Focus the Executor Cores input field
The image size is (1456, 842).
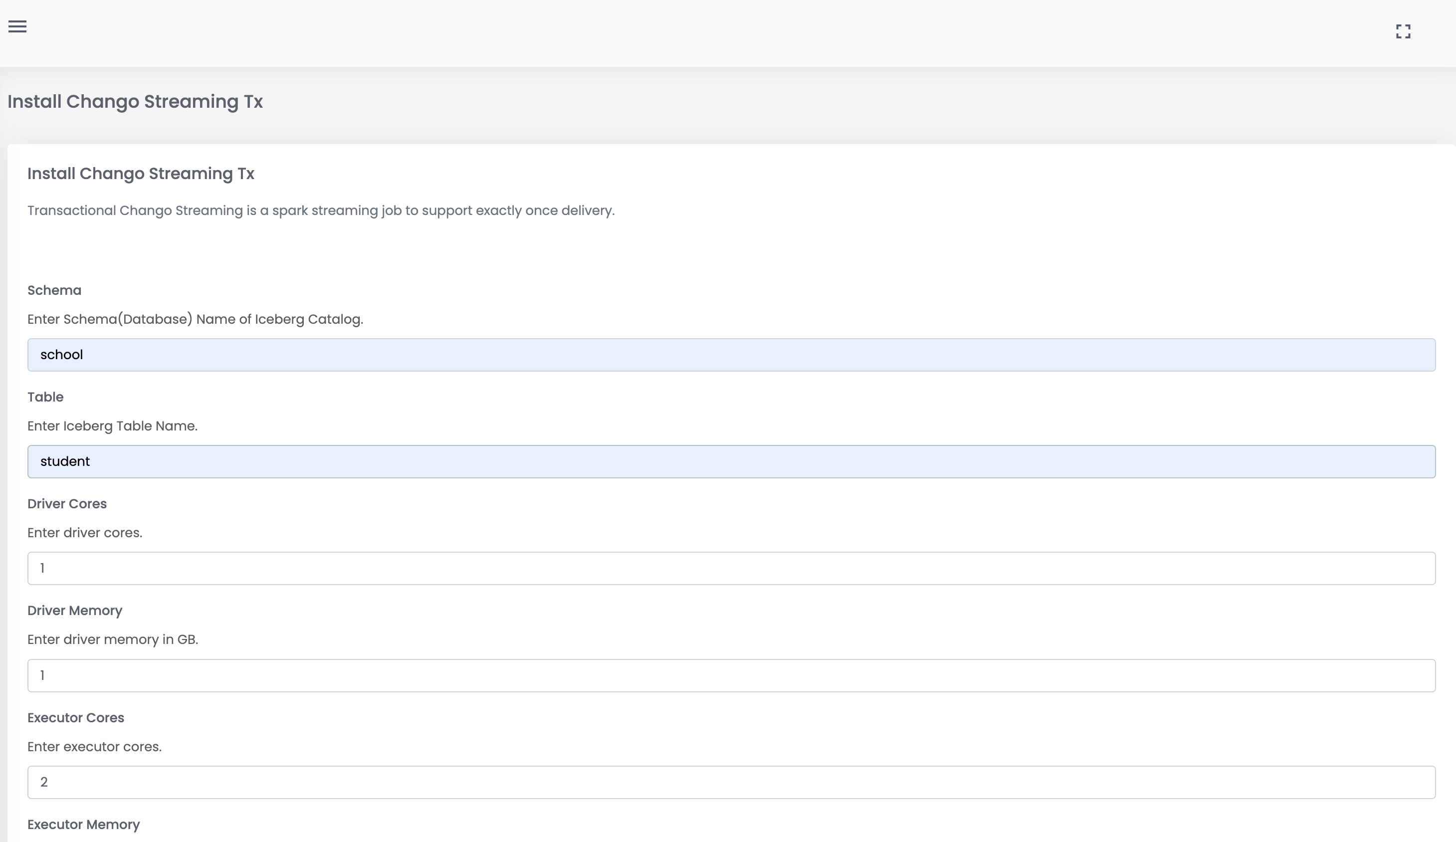[x=731, y=783]
